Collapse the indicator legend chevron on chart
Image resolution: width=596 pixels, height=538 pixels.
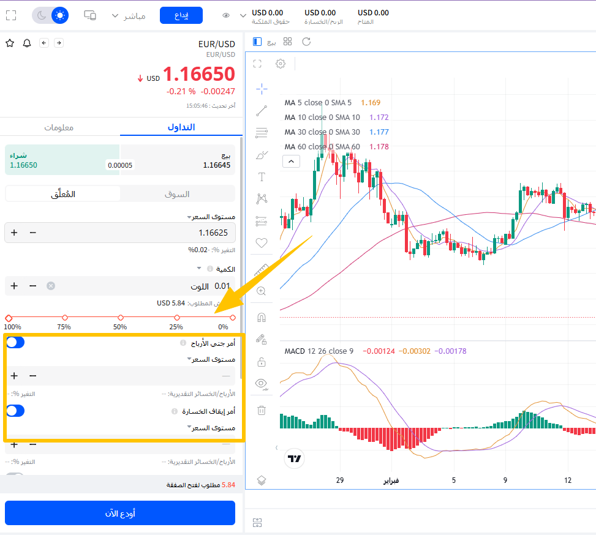point(291,162)
